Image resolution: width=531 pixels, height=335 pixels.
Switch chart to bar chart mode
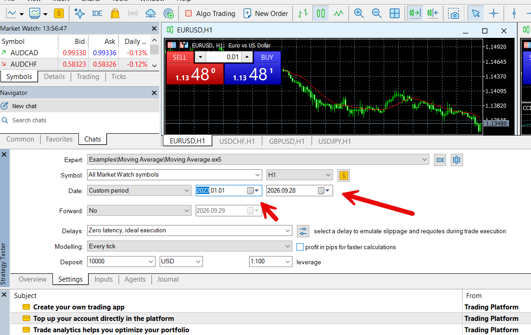(x=303, y=14)
